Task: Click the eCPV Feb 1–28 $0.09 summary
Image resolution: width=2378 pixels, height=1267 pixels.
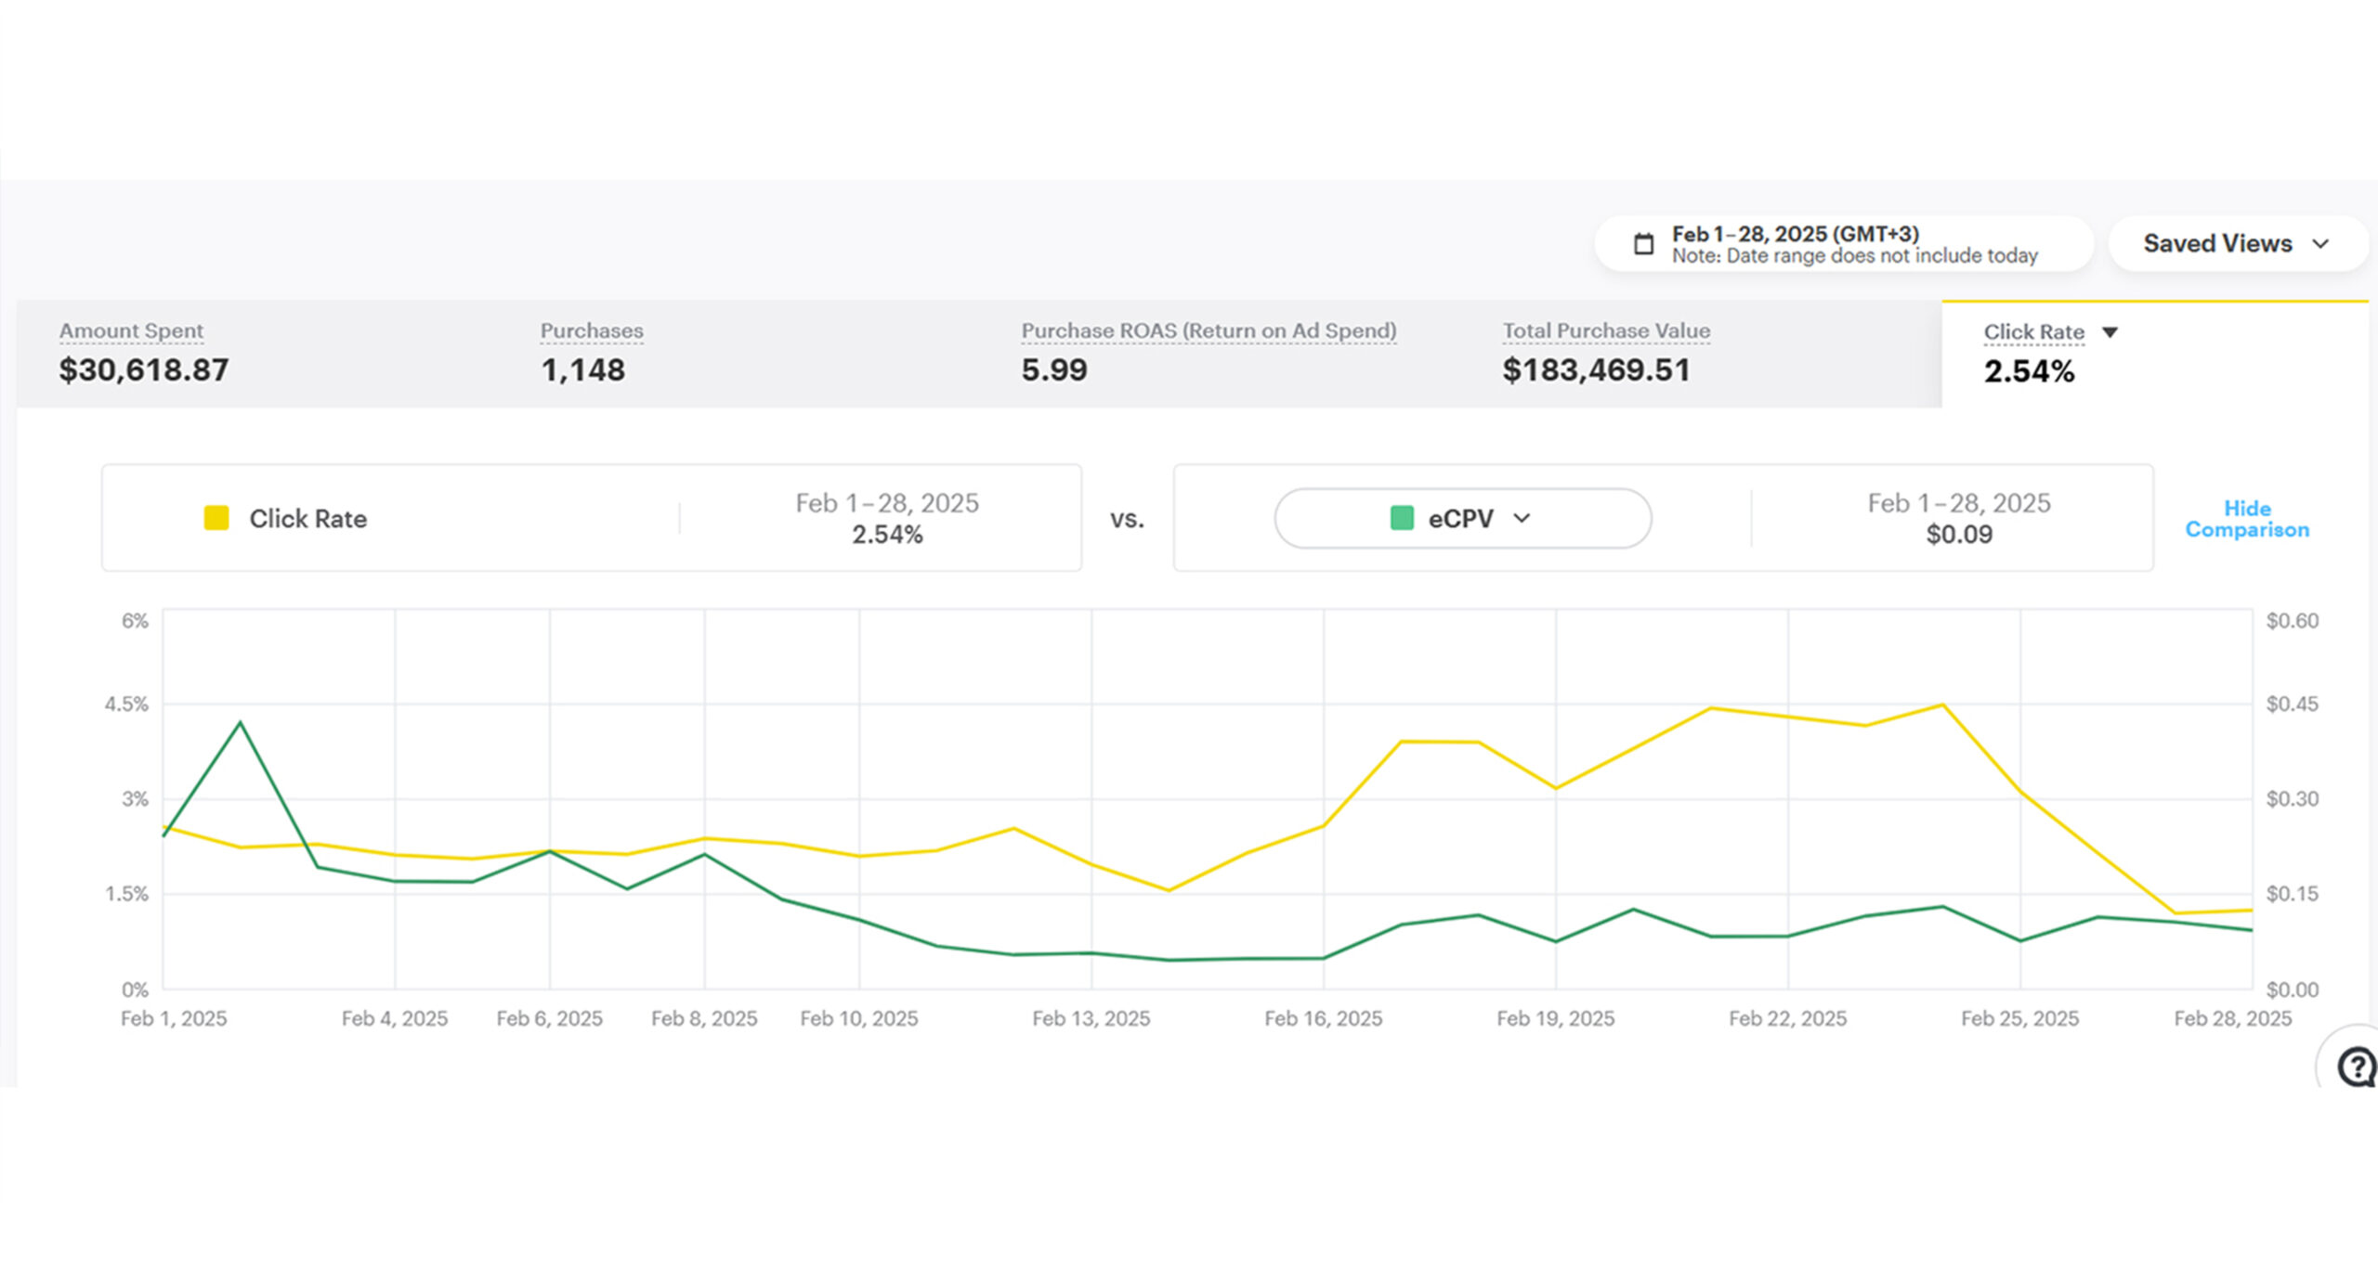Action: (x=1958, y=519)
